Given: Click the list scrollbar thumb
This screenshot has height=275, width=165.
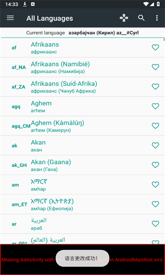Looking at the screenshot, I should click(x=164, y=39).
